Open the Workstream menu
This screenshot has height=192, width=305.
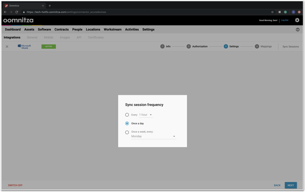click(112, 30)
